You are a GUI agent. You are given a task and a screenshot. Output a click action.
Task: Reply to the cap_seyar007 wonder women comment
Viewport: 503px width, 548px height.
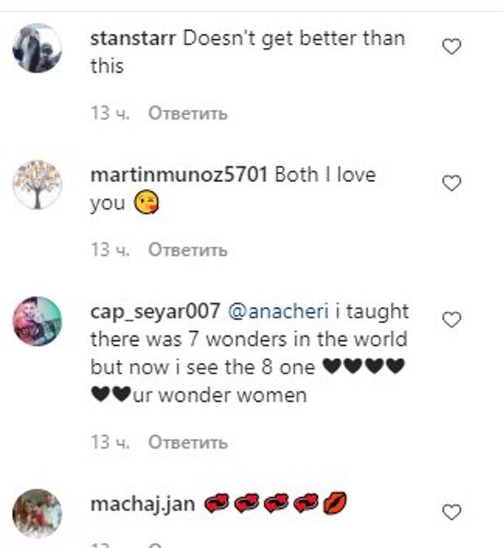[187, 442]
